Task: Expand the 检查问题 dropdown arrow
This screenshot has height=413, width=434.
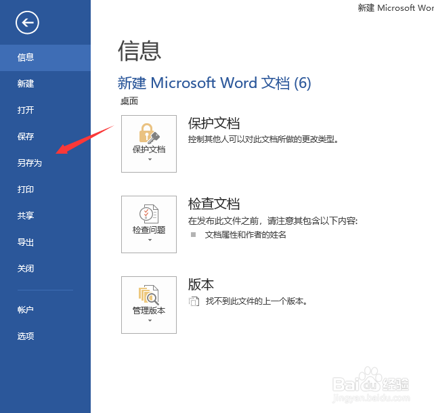Action: (150, 240)
